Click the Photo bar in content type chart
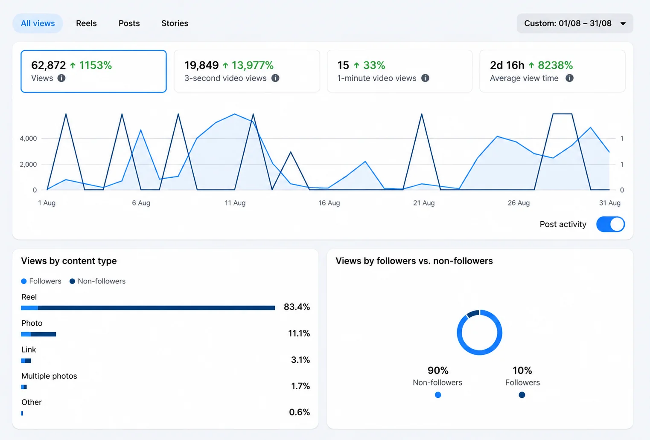 point(38,334)
